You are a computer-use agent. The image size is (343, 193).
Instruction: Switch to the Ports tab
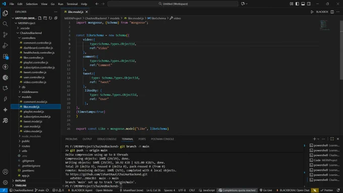(x=142, y=139)
